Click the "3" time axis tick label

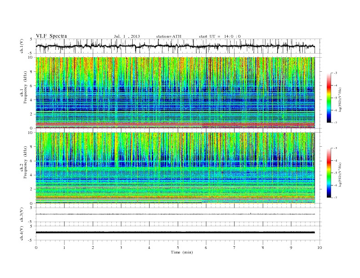[x=121, y=248]
